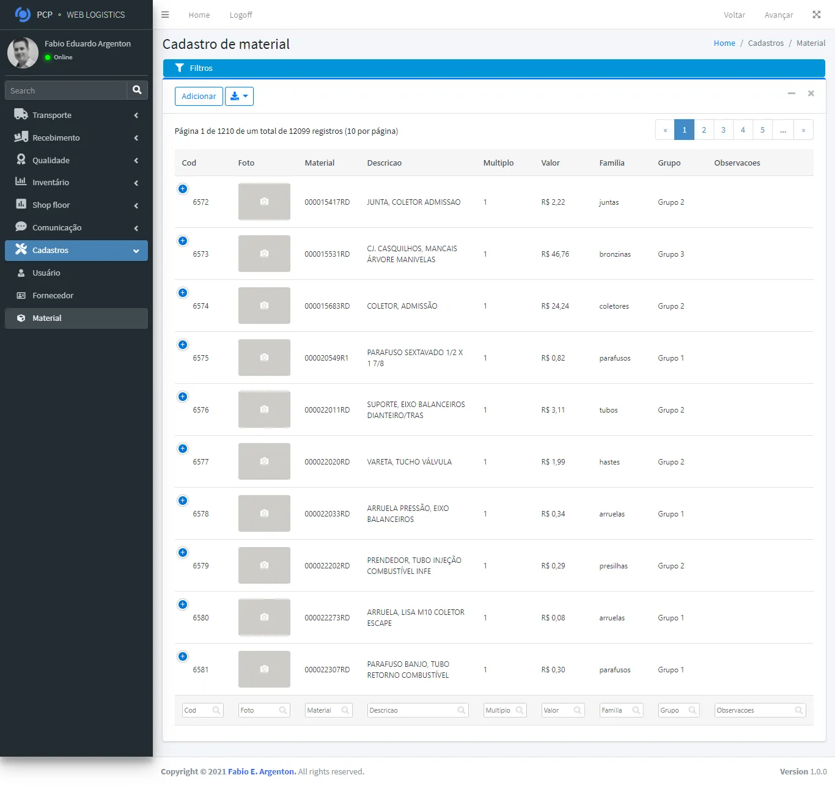Screen dimensions: 835x786
Task: Click the download export dropdown button
Action: 239,96
